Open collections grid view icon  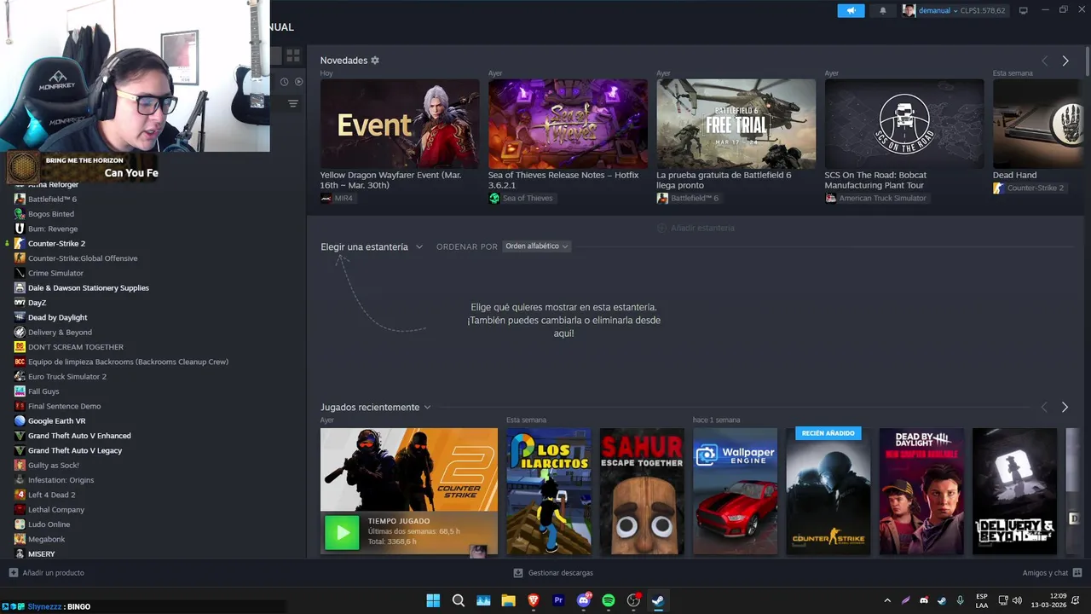point(293,55)
